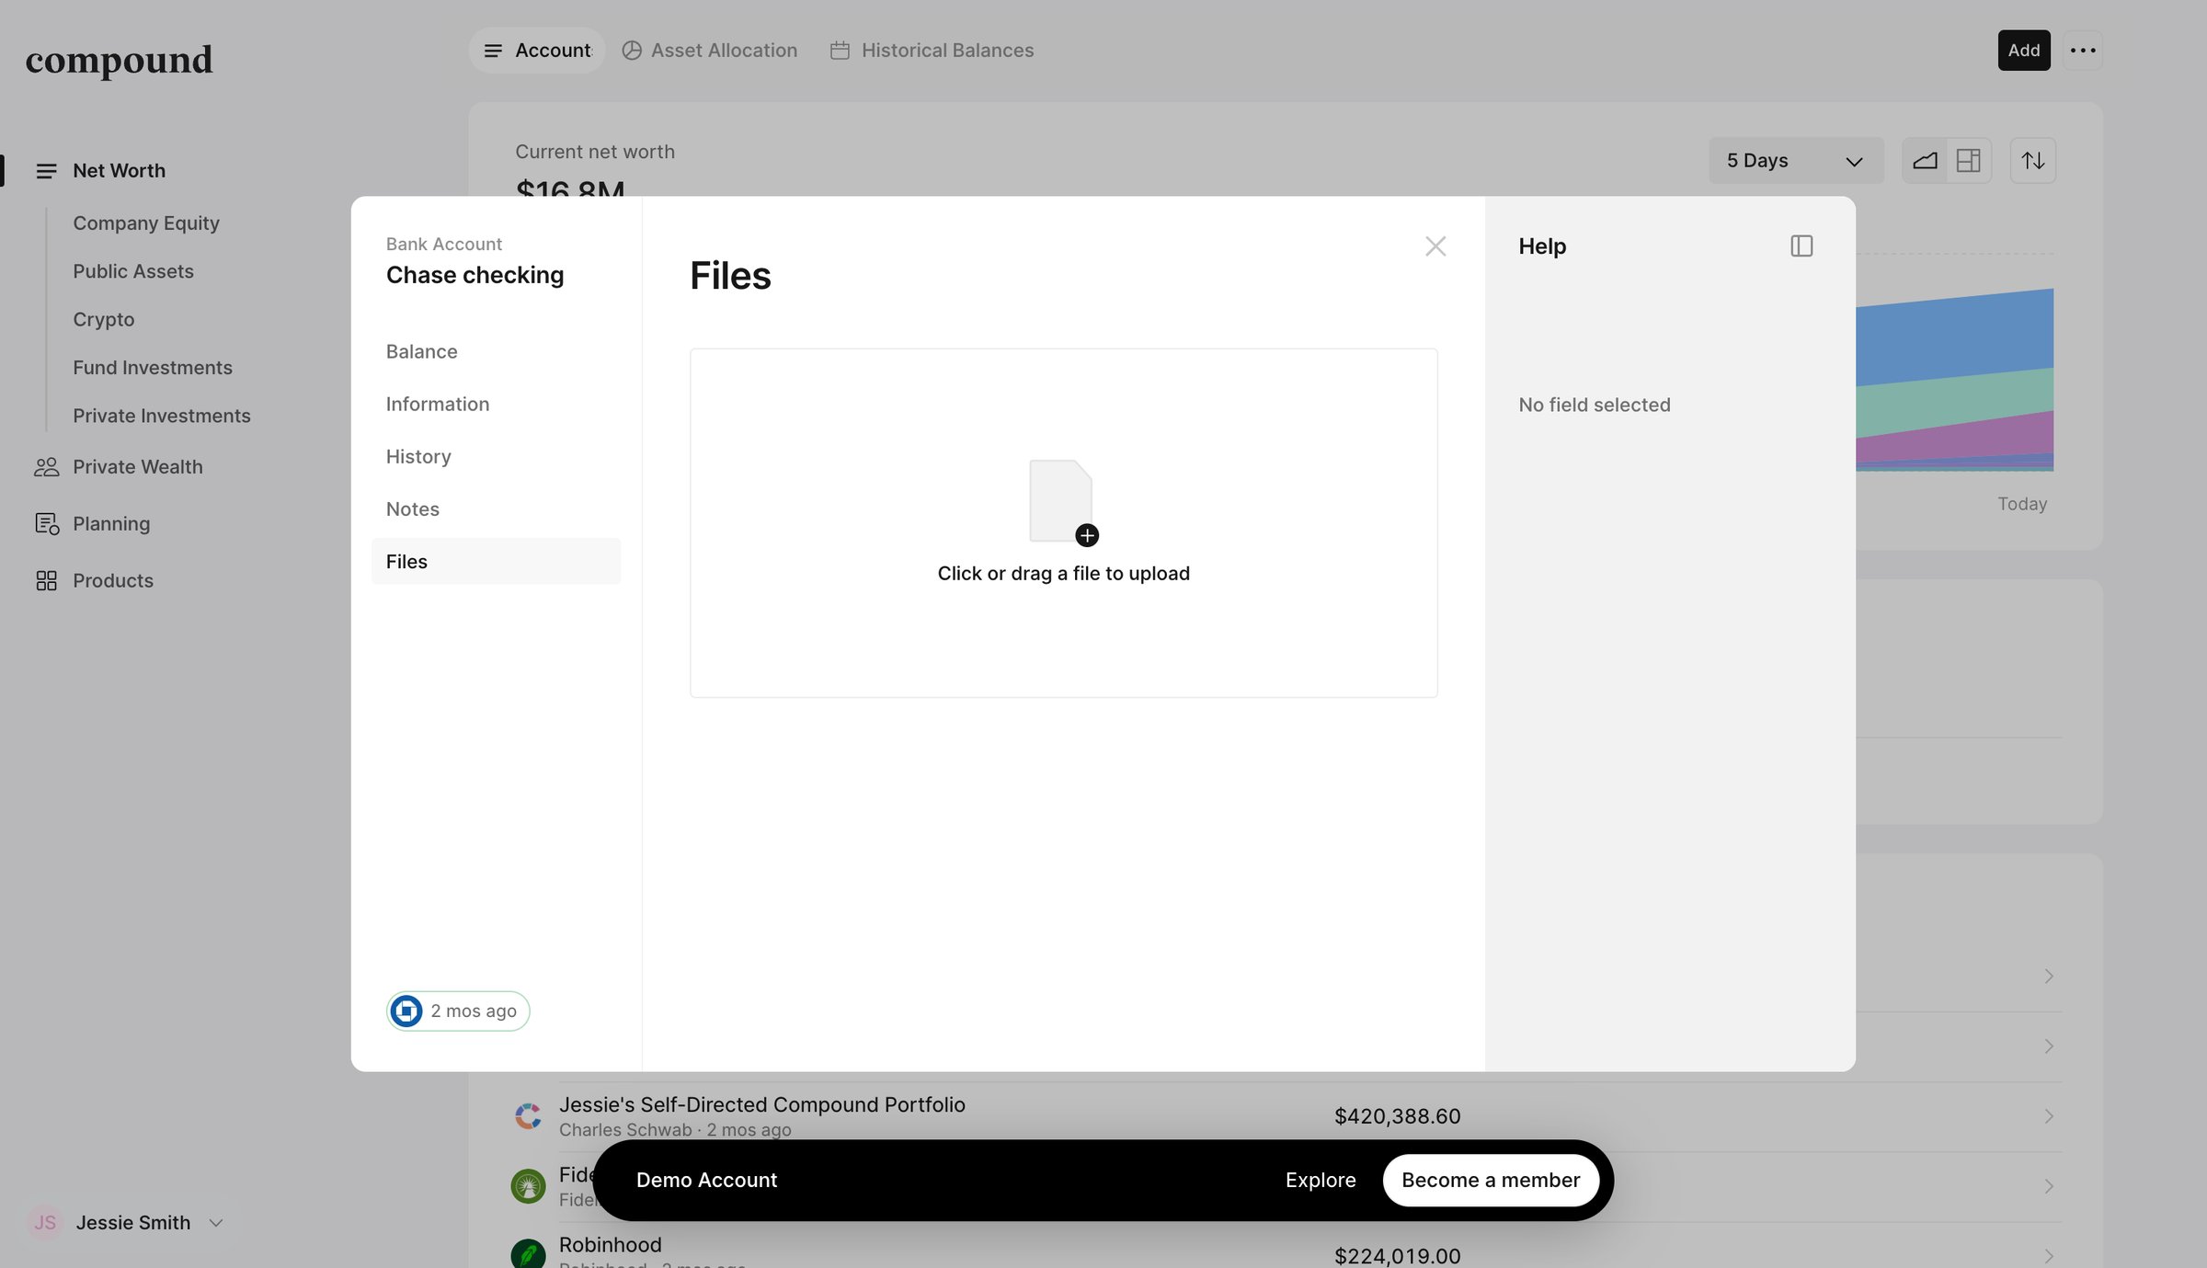Open Public Assets in sidebar
2207x1268 pixels.
click(x=133, y=271)
